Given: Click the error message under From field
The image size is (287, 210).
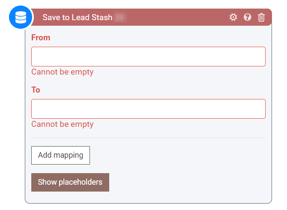Looking at the screenshot, I should coord(62,72).
